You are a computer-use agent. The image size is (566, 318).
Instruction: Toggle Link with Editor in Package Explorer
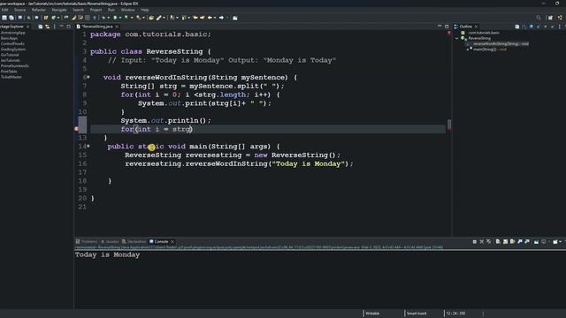[47, 26]
